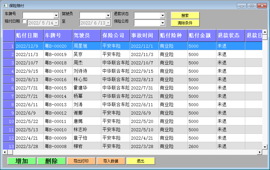This screenshot has width=270, height=170.
Task: Click the vertical scrollbar up arrow
Action: [265, 32]
